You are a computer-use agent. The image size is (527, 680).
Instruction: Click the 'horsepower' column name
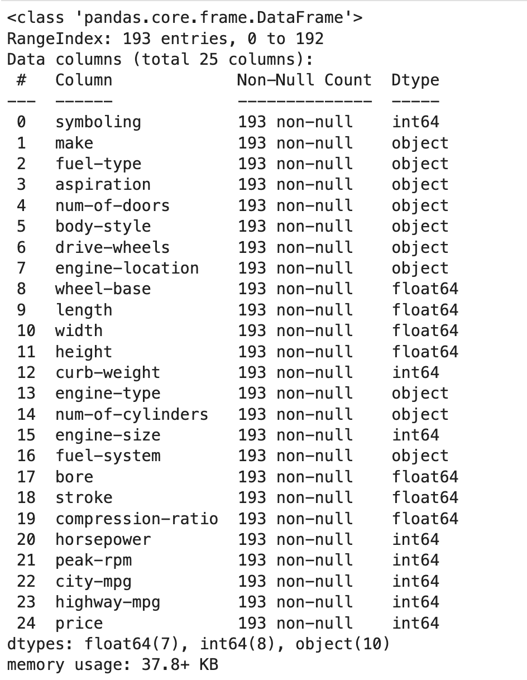(103, 540)
